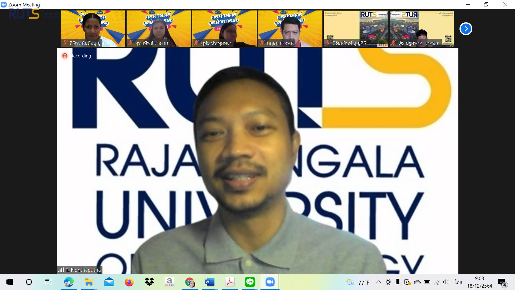Screen dimensions: 515x290
Task: Minimize the Zoom Meeting window
Action: [x=468, y=5]
